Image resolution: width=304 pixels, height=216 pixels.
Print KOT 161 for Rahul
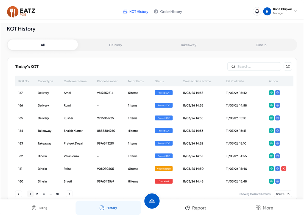click(277, 169)
